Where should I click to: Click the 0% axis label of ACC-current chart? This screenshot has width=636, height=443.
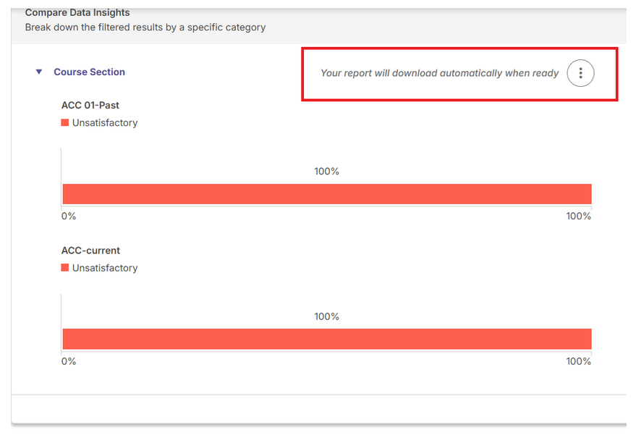pos(69,361)
